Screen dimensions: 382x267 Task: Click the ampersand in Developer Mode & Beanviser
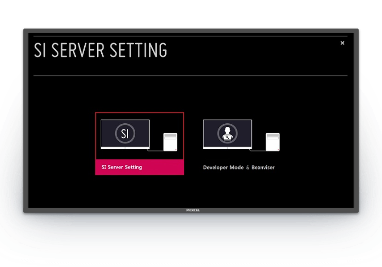247,168
